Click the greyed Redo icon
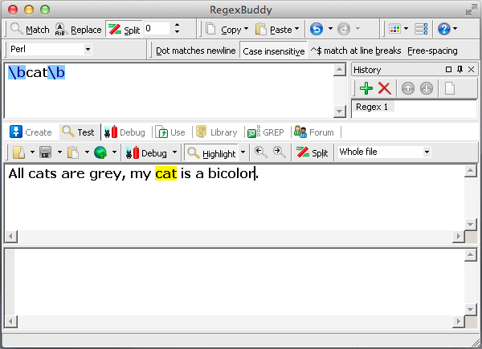Viewport: 482px width, 349px height. [344, 29]
